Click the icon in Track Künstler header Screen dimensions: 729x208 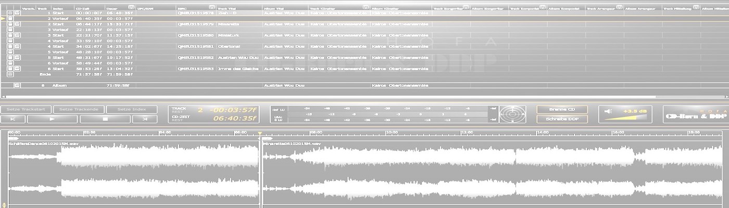click(365, 8)
